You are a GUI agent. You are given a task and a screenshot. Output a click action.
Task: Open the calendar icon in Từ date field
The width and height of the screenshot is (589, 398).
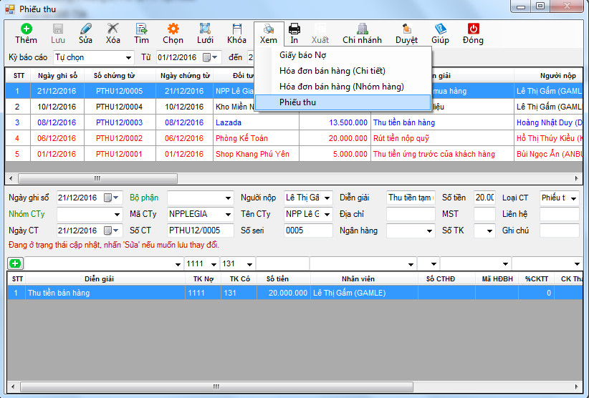pos(206,57)
